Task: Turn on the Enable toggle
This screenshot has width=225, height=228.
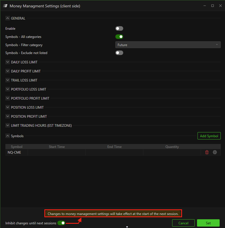Action: [119, 29]
